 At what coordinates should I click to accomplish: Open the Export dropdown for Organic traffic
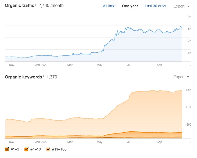point(181,6)
